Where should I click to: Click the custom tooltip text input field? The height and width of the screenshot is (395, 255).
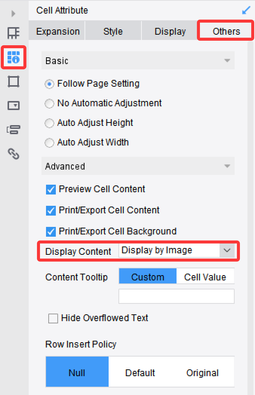[x=177, y=296]
